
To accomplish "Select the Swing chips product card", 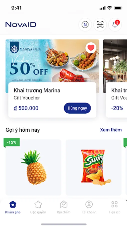I will coord(94,167).
